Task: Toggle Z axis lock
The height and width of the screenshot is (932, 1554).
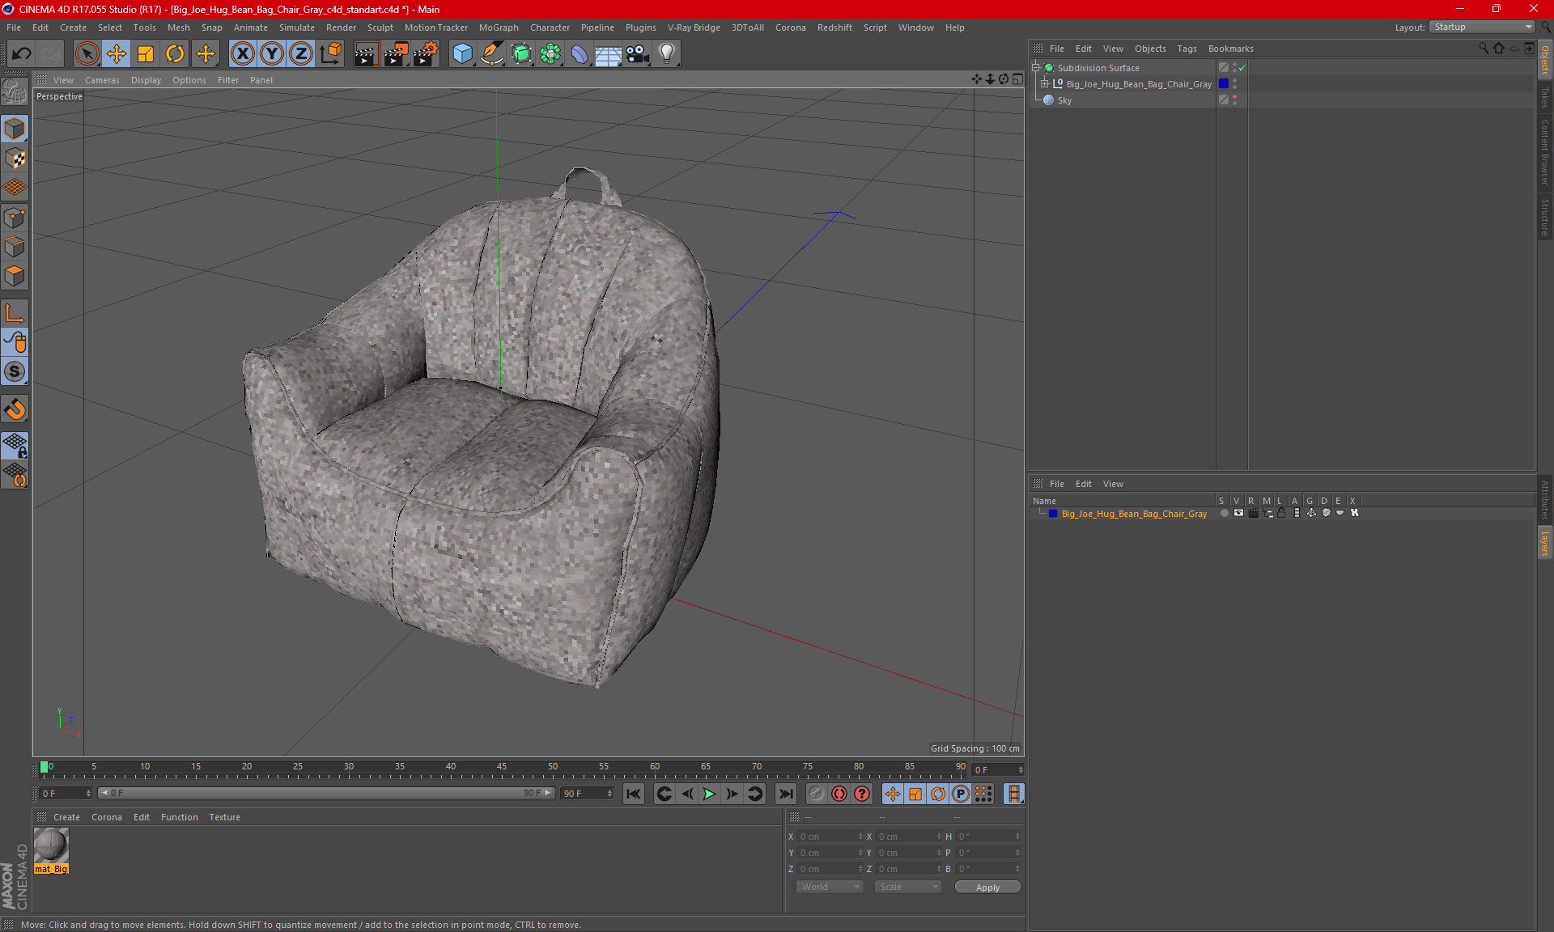Action: pos(300,54)
